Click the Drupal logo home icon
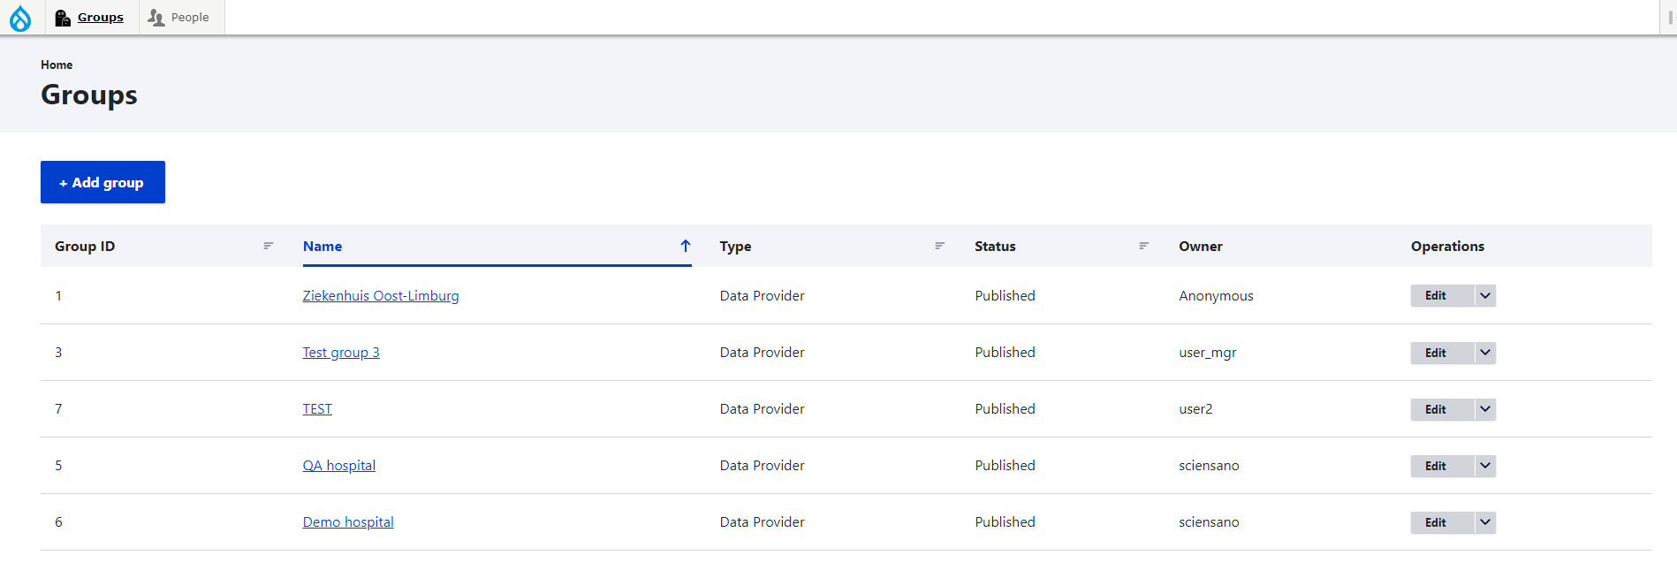1677x563 pixels. 20,18
